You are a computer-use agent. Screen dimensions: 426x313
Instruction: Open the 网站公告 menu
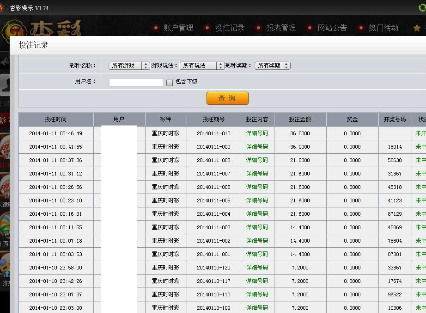point(331,28)
